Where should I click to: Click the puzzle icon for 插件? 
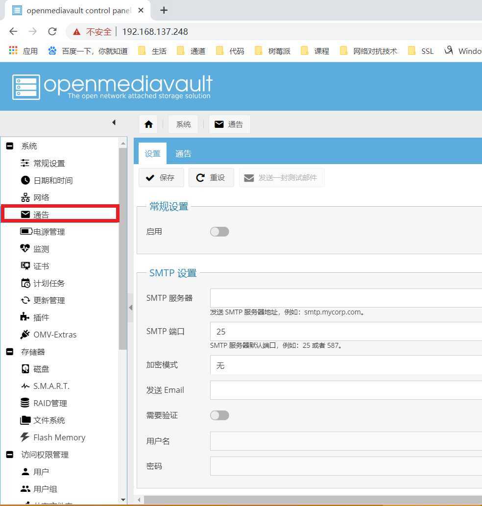(x=25, y=317)
